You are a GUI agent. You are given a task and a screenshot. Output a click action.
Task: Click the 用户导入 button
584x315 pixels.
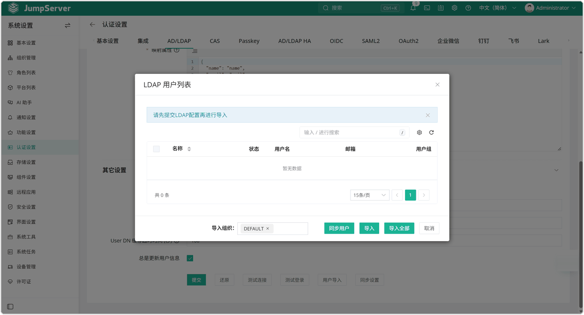pos(332,280)
